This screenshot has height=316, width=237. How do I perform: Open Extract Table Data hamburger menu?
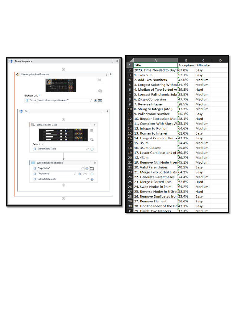click(x=92, y=130)
